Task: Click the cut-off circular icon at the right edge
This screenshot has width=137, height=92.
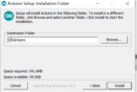Action: 136,68
